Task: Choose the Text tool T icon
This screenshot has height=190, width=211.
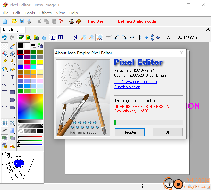Action: click(12, 77)
